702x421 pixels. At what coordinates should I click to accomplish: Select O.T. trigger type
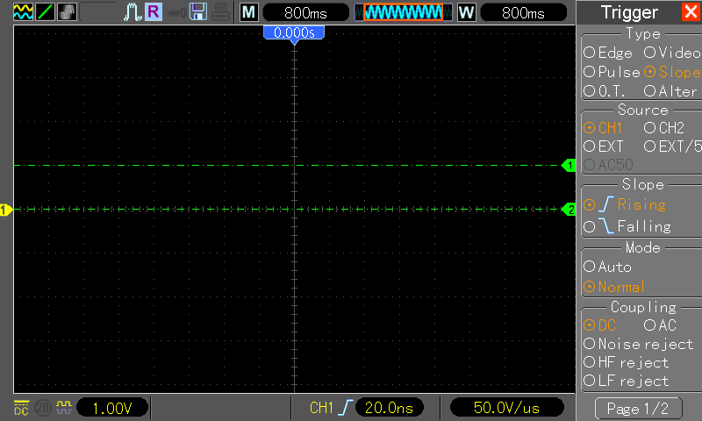click(x=605, y=91)
